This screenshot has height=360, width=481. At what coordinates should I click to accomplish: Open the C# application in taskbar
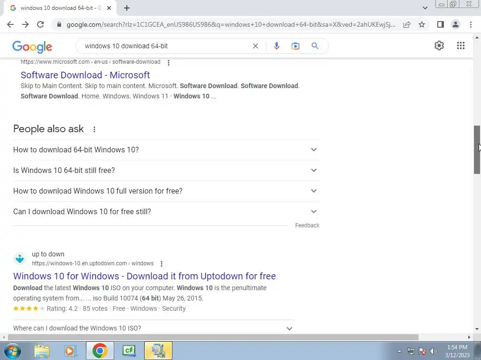(x=129, y=351)
